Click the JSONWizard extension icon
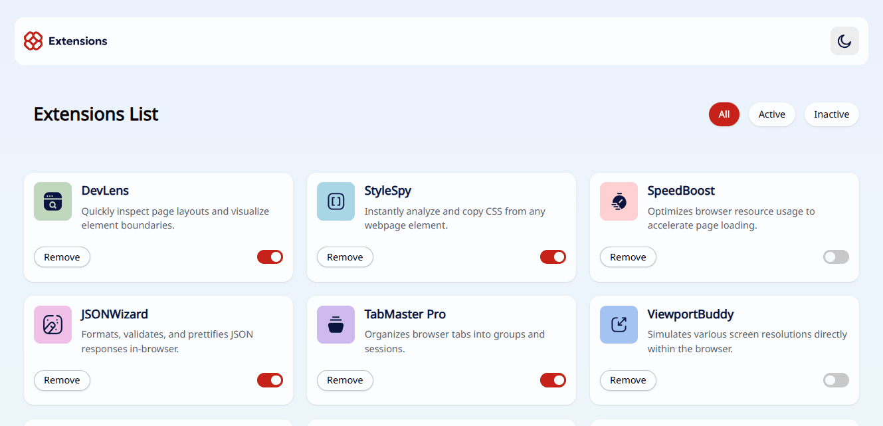 52,324
